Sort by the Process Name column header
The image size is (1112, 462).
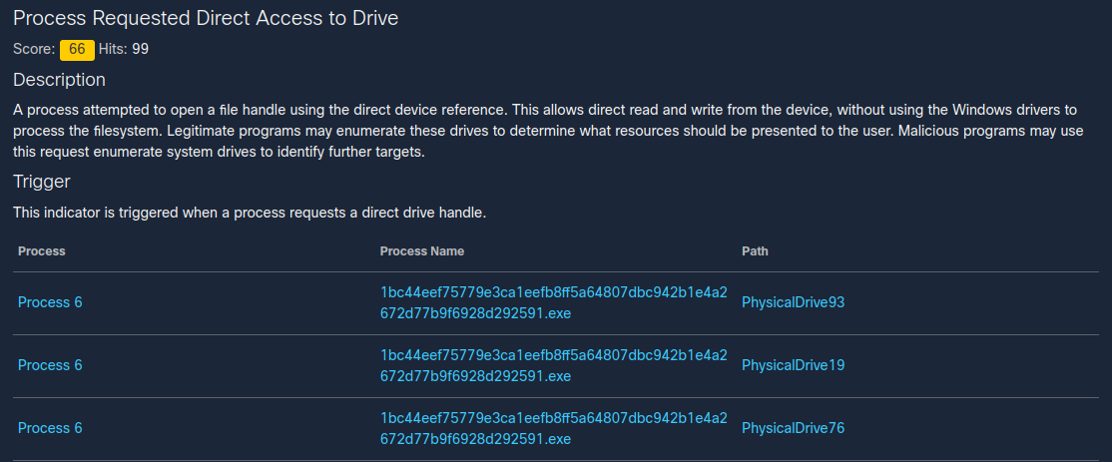(x=421, y=251)
